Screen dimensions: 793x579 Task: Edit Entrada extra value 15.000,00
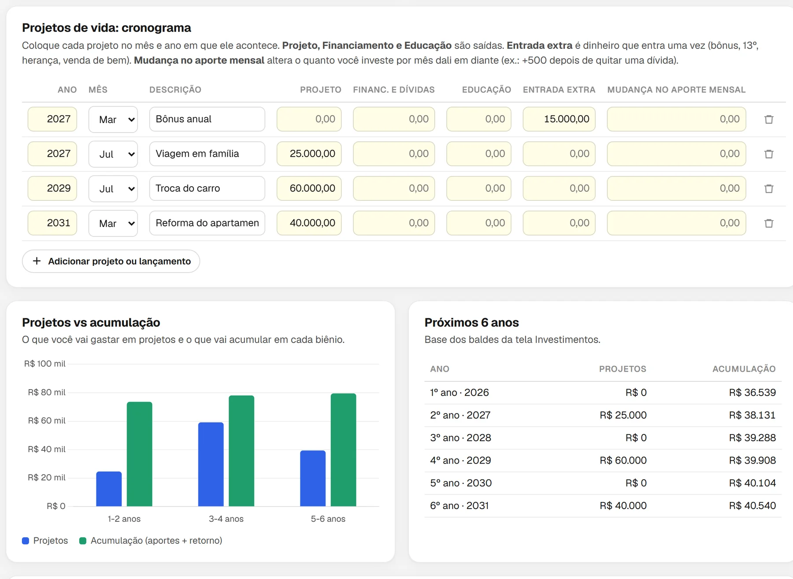click(x=559, y=119)
